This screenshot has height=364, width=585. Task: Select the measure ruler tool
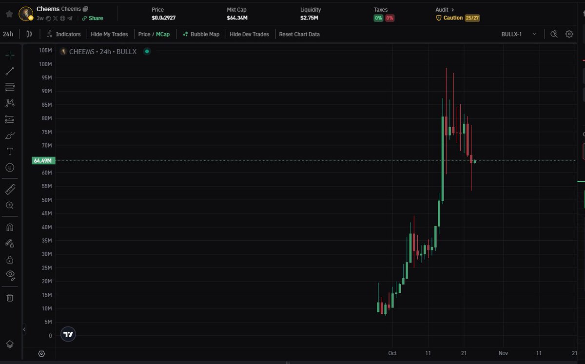tap(10, 189)
